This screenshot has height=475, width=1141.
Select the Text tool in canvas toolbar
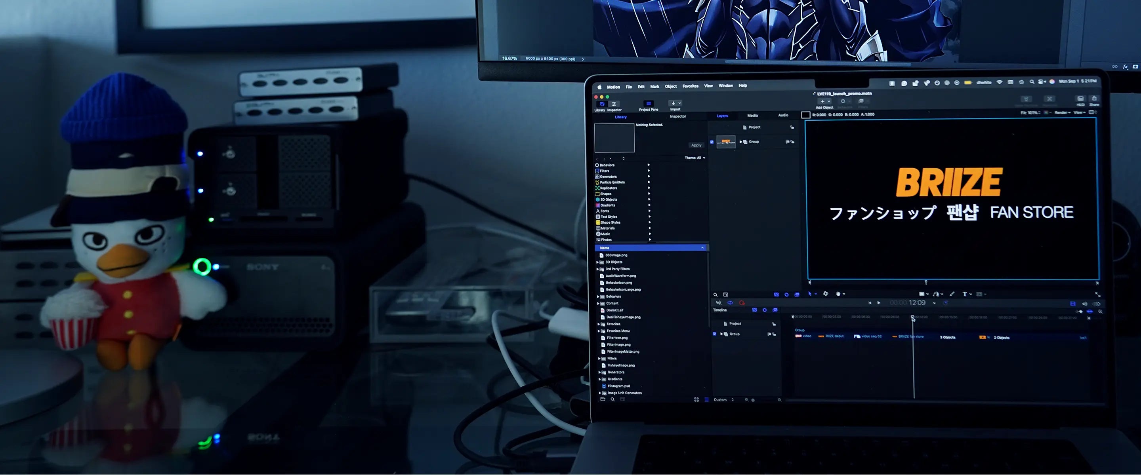pos(964,294)
